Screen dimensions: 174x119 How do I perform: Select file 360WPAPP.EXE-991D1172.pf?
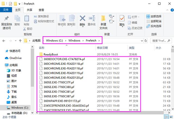coord(60,101)
